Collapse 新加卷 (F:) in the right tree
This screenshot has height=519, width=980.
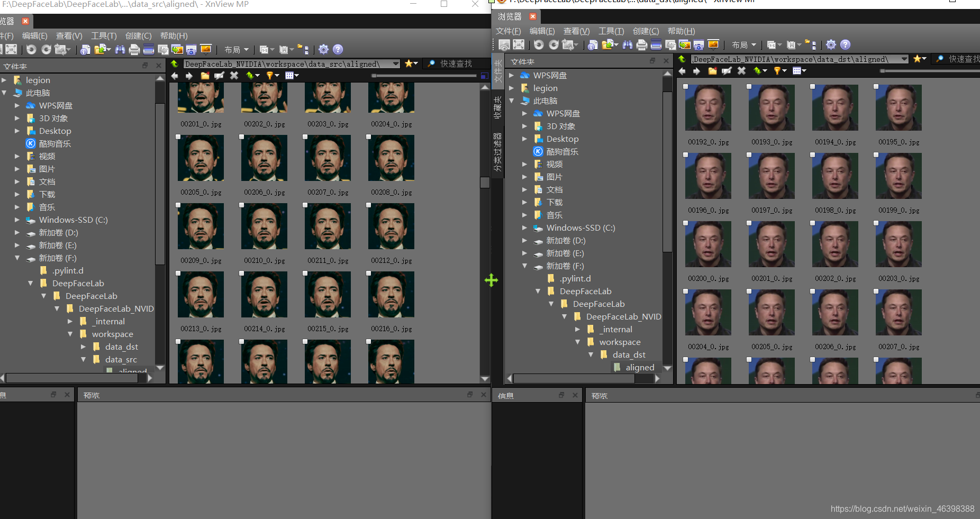tap(525, 266)
